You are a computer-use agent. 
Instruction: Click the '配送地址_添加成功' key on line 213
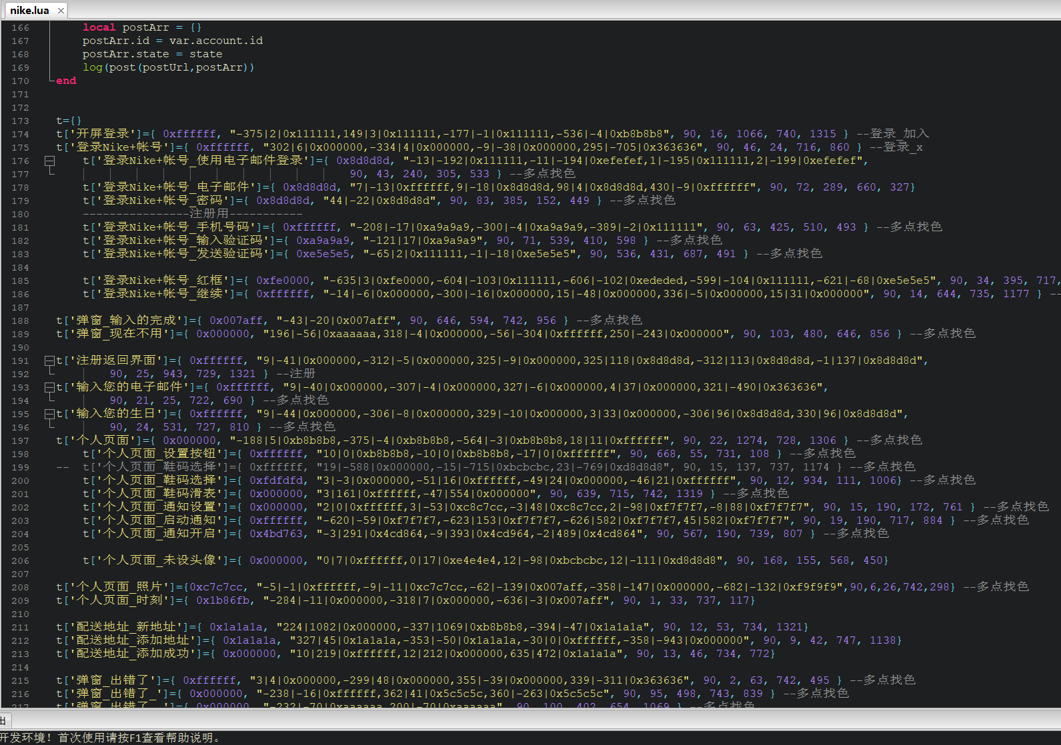(133, 654)
